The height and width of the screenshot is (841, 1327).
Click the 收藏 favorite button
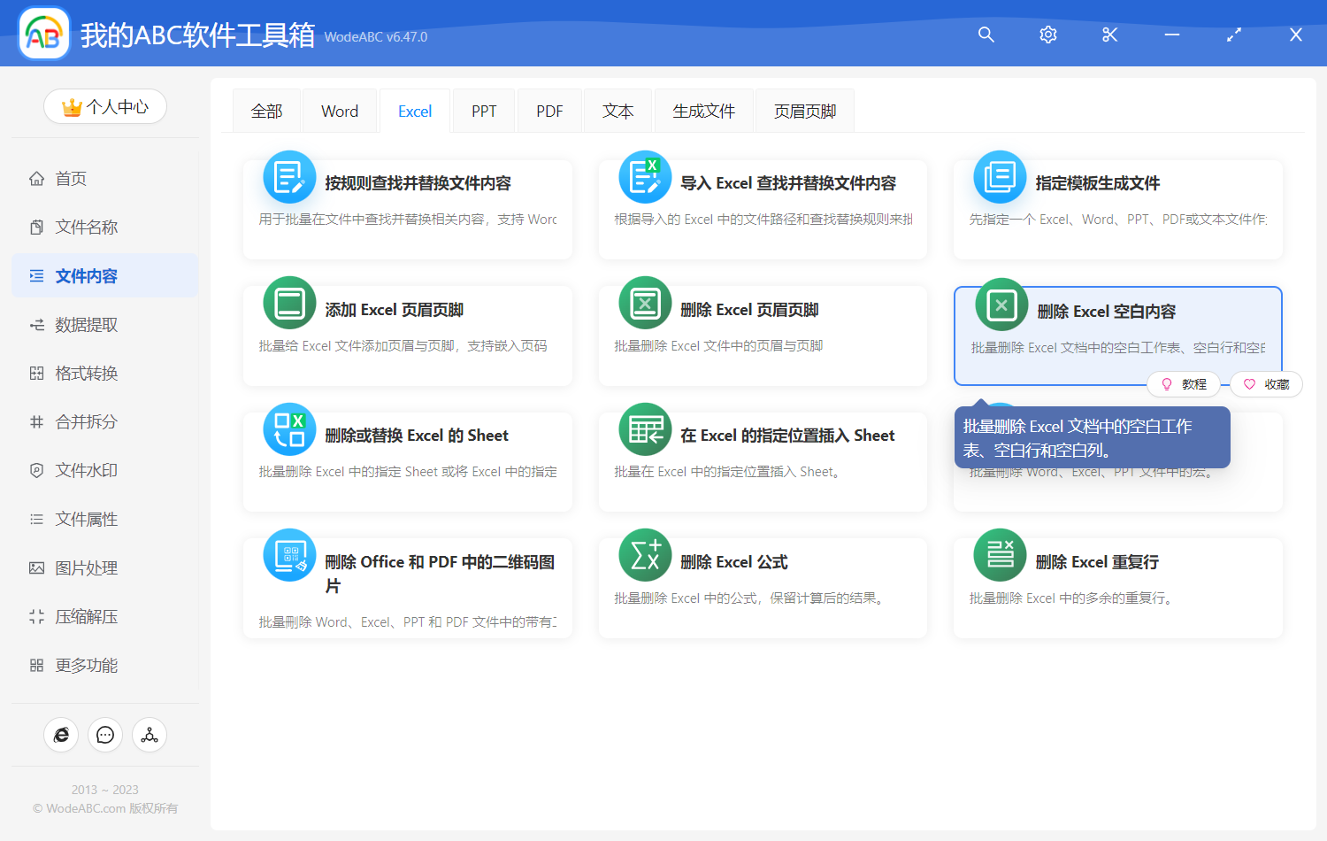coord(1265,383)
